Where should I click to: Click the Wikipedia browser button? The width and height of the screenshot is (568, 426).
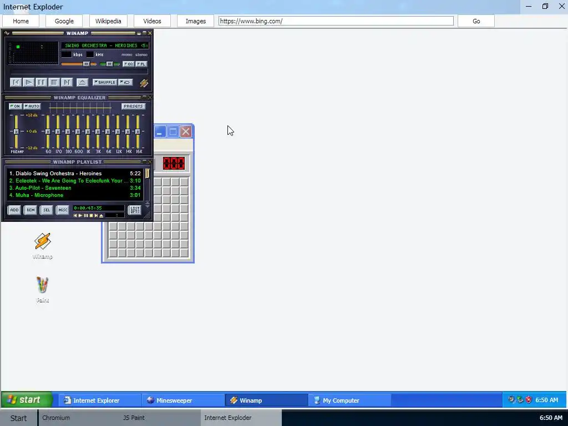(x=108, y=21)
